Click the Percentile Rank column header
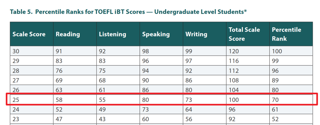The image size is (320, 125). tap(291, 34)
